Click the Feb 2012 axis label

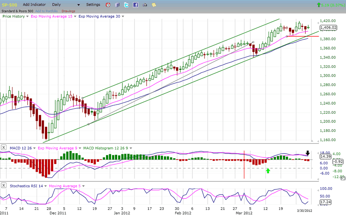183,213
